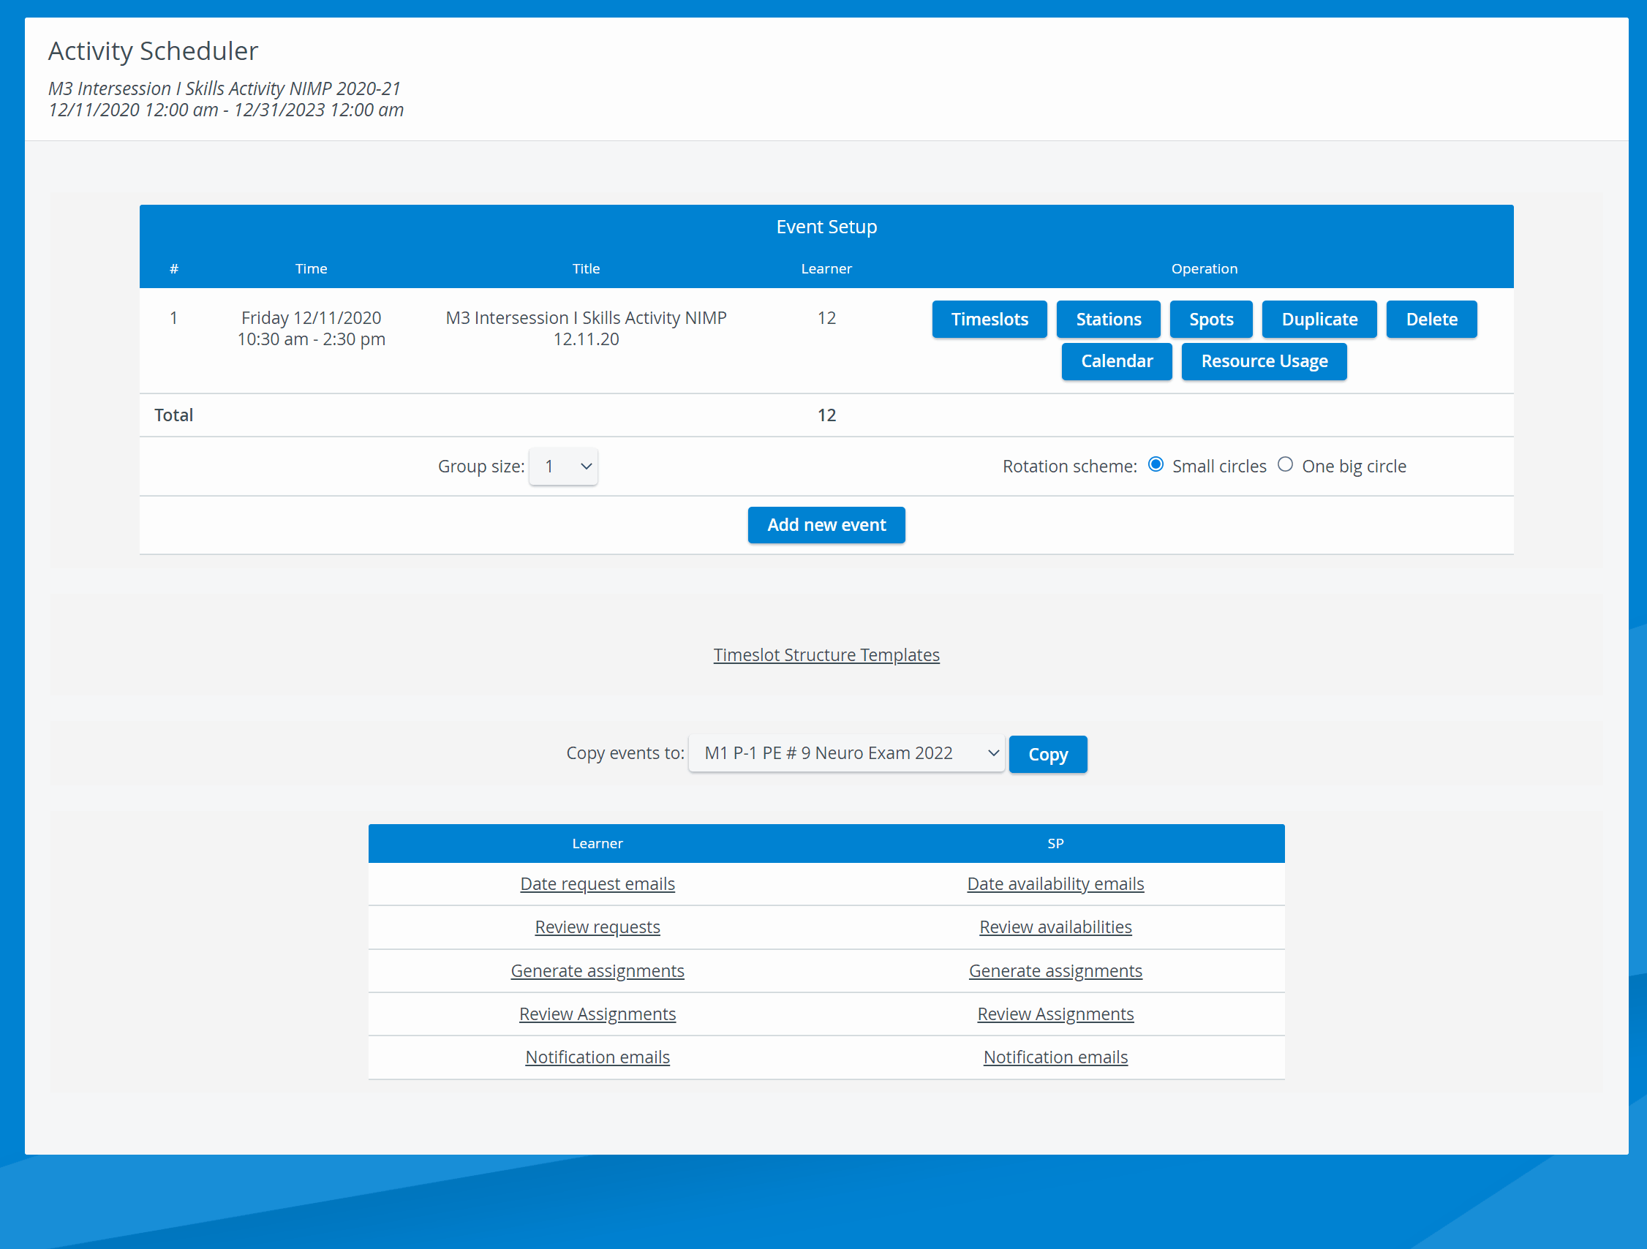Image resolution: width=1647 pixels, height=1249 pixels.
Task: Open Timeslot Structure Templates link
Action: (x=826, y=654)
